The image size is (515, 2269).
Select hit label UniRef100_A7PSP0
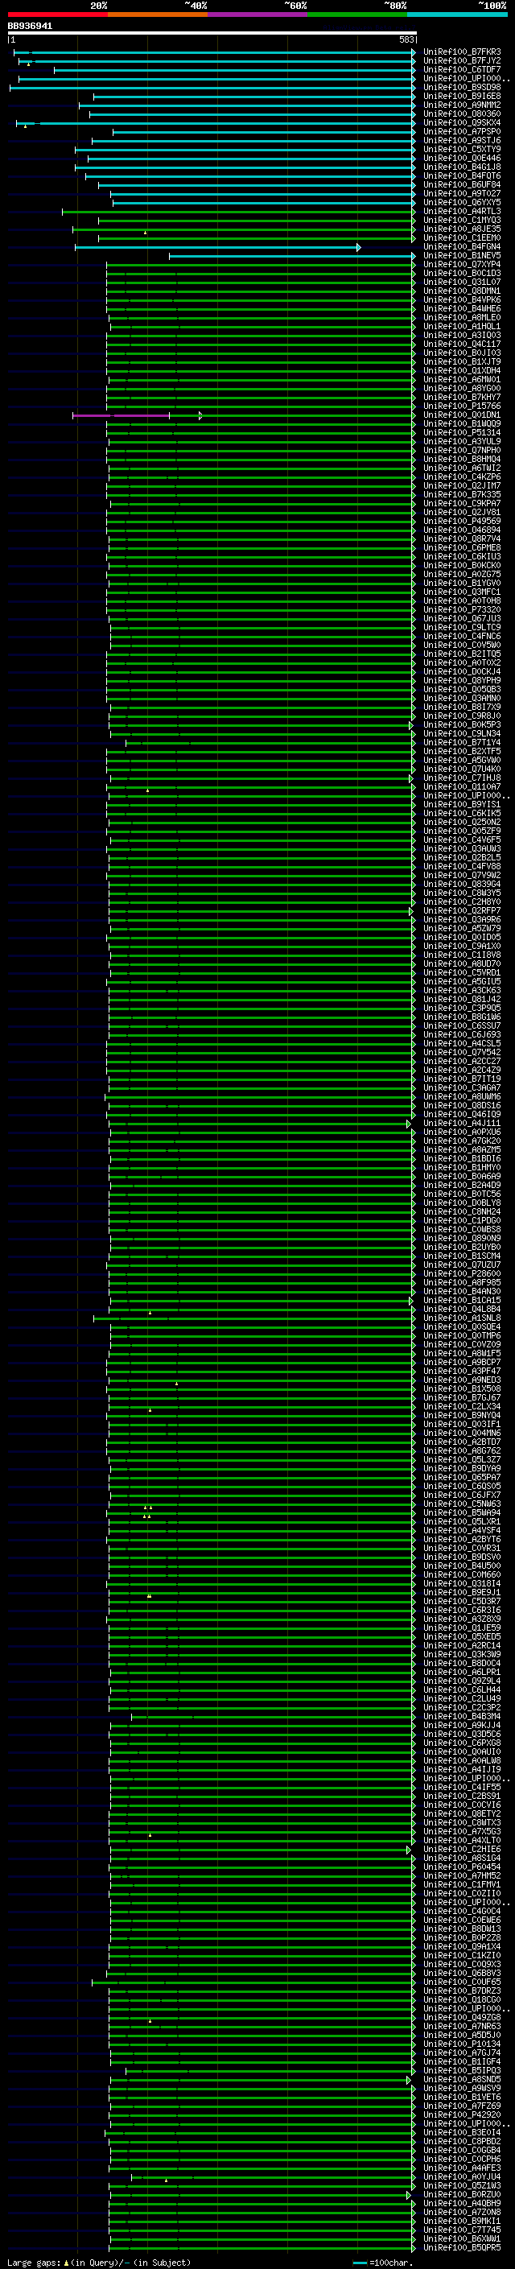(x=462, y=131)
